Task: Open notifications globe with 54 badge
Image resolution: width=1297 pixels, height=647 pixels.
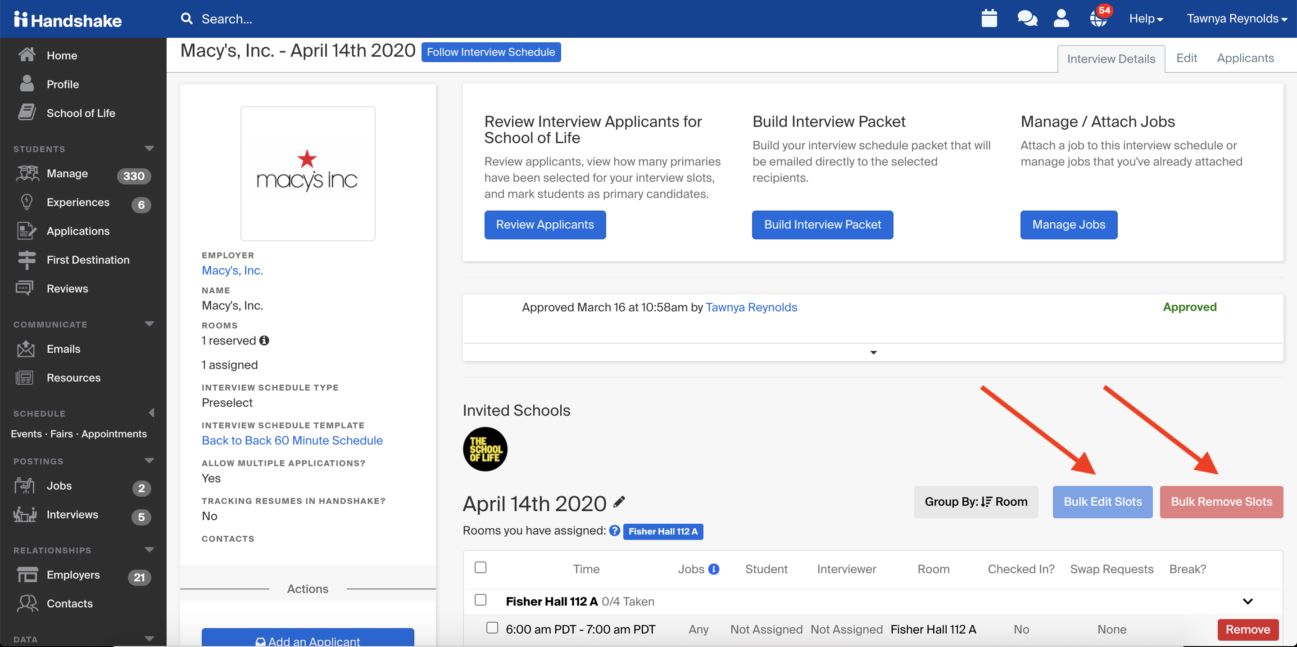Action: (x=1100, y=18)
